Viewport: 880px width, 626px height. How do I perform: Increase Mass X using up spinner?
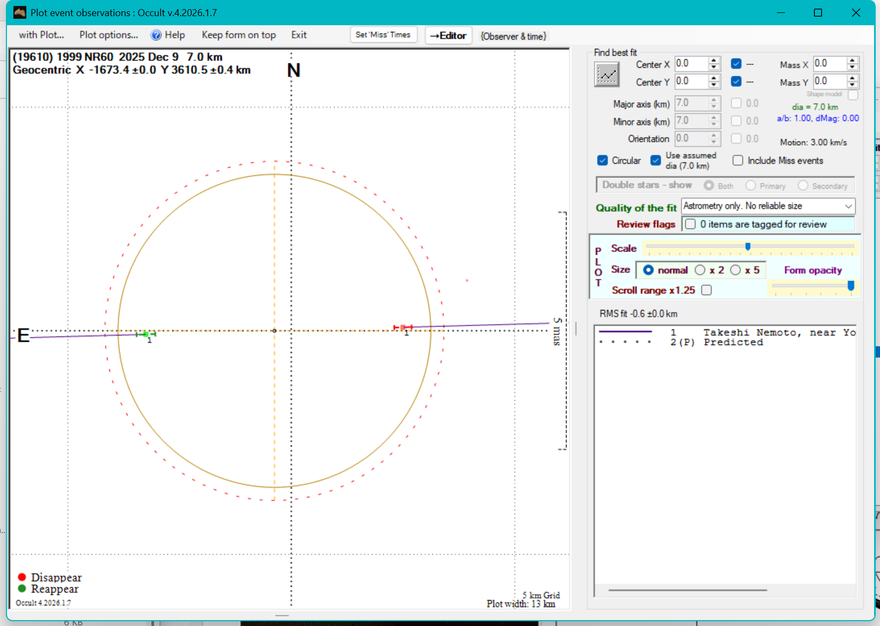852,60
